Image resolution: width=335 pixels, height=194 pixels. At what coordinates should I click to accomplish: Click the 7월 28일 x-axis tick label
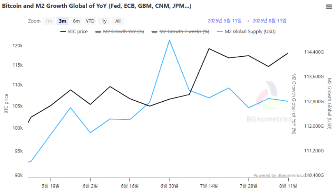pos(249,186)
